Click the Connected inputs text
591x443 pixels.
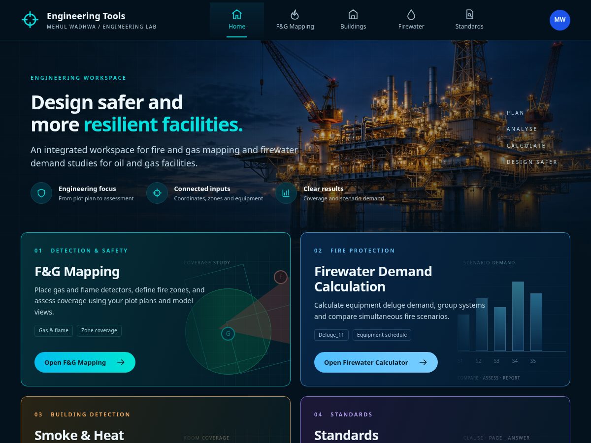(202, 189)
